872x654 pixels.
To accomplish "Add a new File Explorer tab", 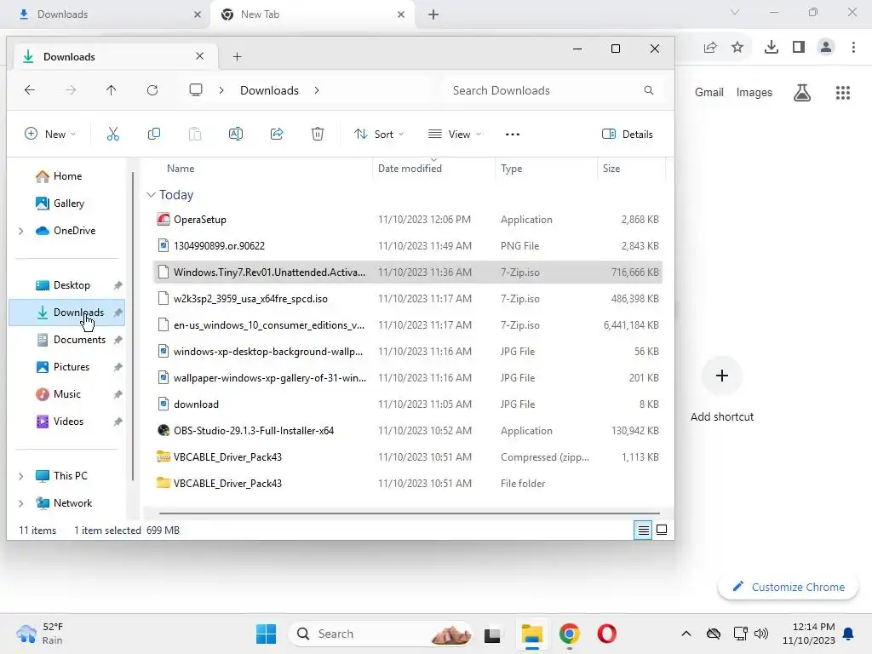I will coord(237,56).
